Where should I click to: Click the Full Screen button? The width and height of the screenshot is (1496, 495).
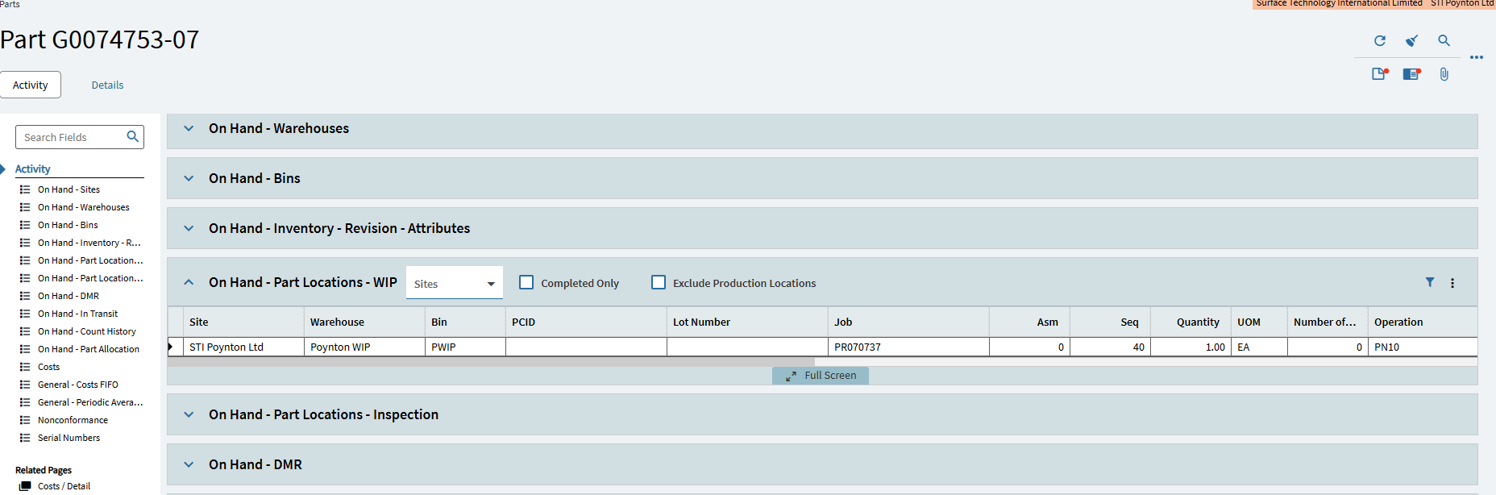coord(821,376)
